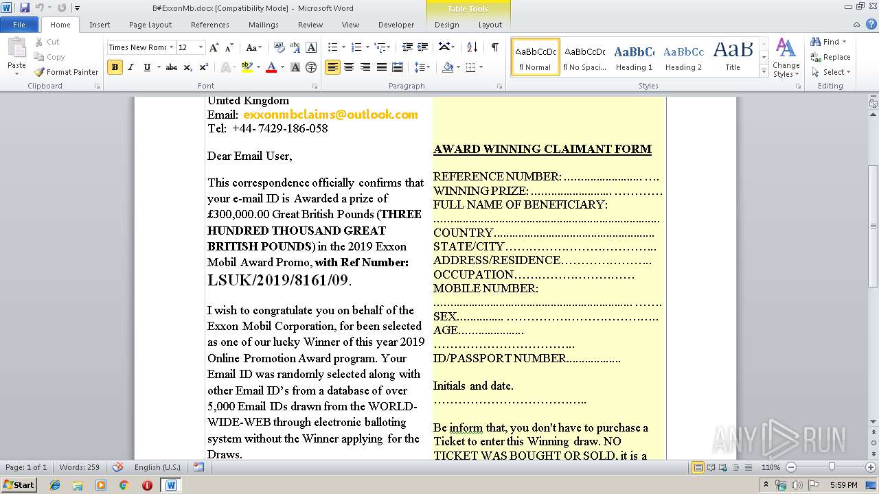This screenshot has width=879, height=494.
Task: Click the Cut button
Action: tap(47, 42)
